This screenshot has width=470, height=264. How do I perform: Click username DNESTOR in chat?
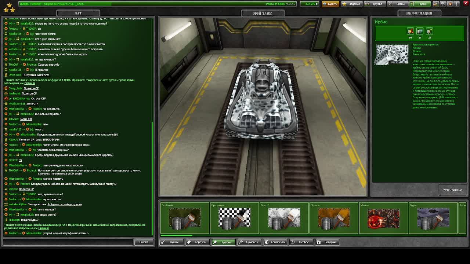coord(15,75)
